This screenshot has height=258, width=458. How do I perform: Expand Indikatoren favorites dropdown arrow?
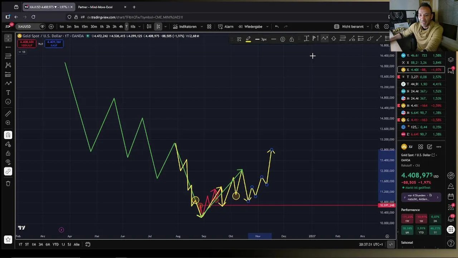coord(202,27)
